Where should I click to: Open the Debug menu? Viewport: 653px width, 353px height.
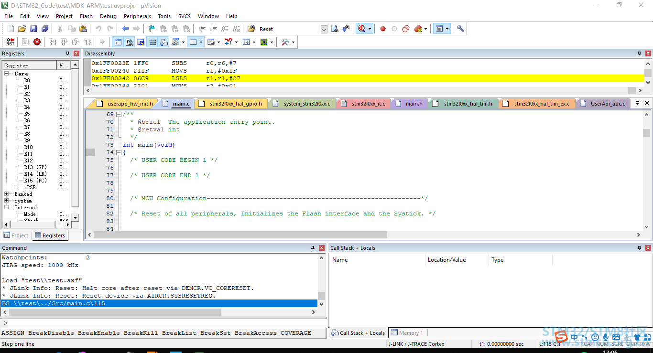pyautogui.click(x=108, y=16)
